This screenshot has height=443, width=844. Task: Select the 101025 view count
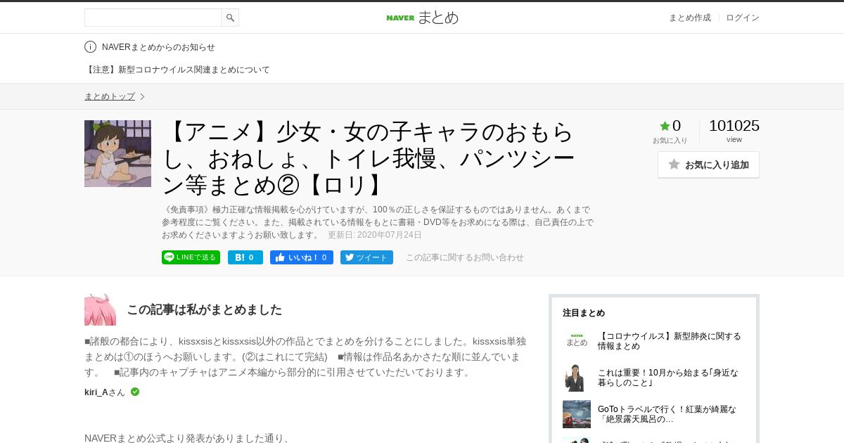(734, 126)
